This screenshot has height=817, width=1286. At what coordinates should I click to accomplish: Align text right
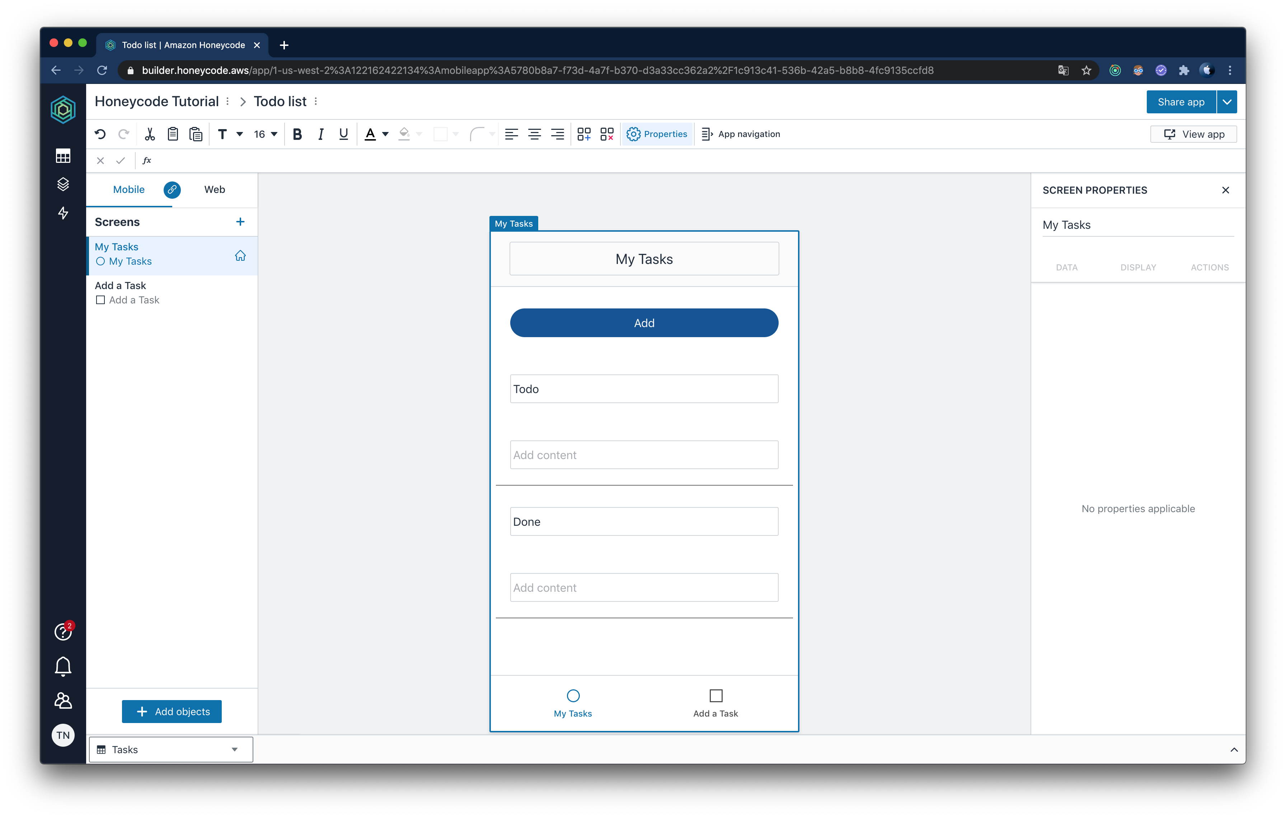(557, 134)
